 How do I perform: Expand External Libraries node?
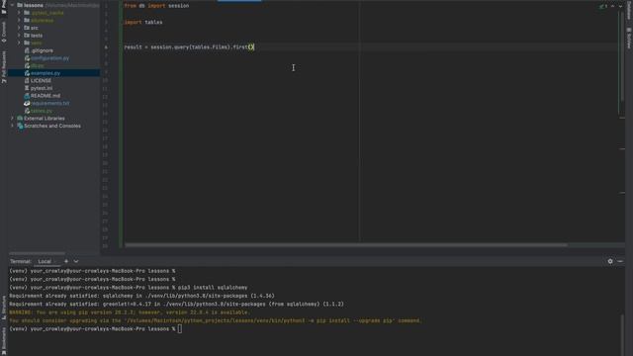pos(12,119)
